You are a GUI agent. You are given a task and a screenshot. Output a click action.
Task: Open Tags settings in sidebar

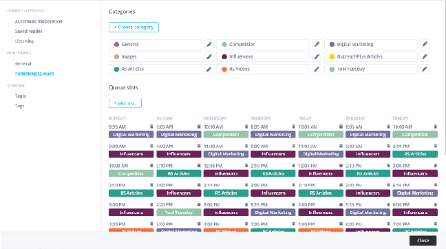(x=20, y=106)
